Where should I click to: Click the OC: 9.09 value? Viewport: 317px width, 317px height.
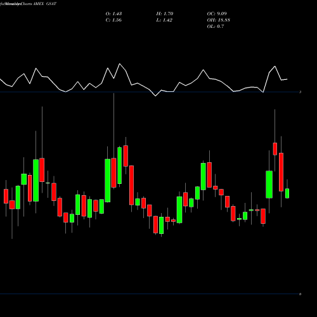pyautogui.click(x=217, y=14)
